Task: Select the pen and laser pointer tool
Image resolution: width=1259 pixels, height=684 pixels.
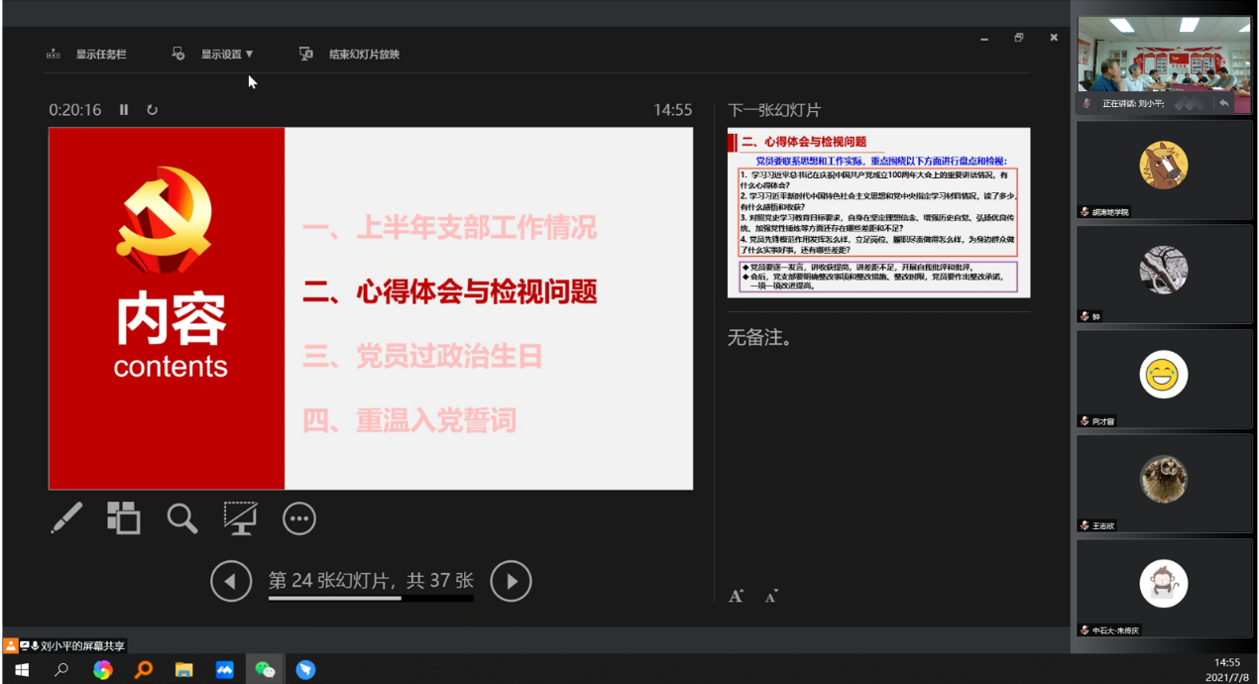Action: click(67, 517)
